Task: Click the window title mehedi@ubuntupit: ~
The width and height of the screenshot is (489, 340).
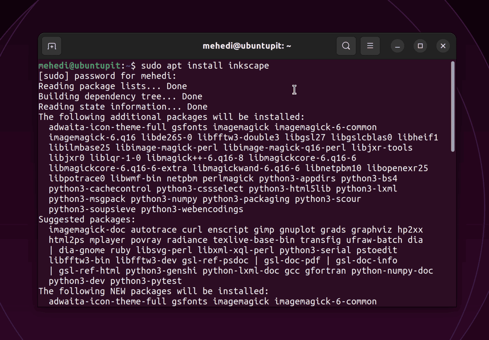Action: coord(247,46)
